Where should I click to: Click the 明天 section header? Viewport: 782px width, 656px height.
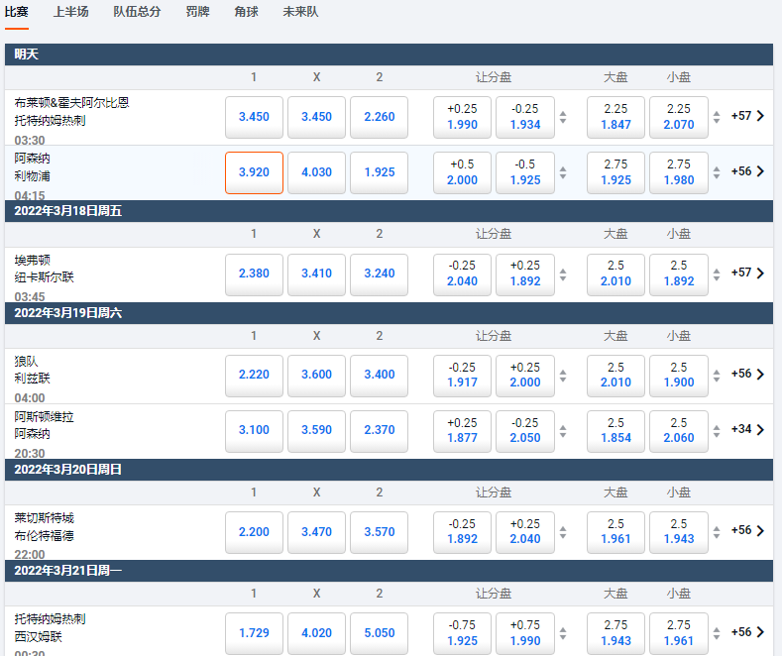pyautogui.click(x=389, y=55)
